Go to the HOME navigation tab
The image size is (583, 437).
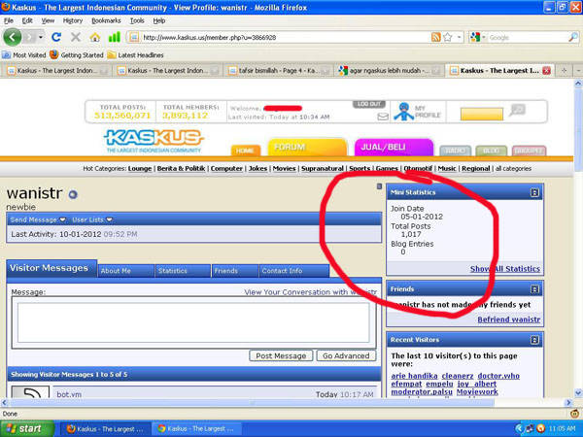[245, 151]
